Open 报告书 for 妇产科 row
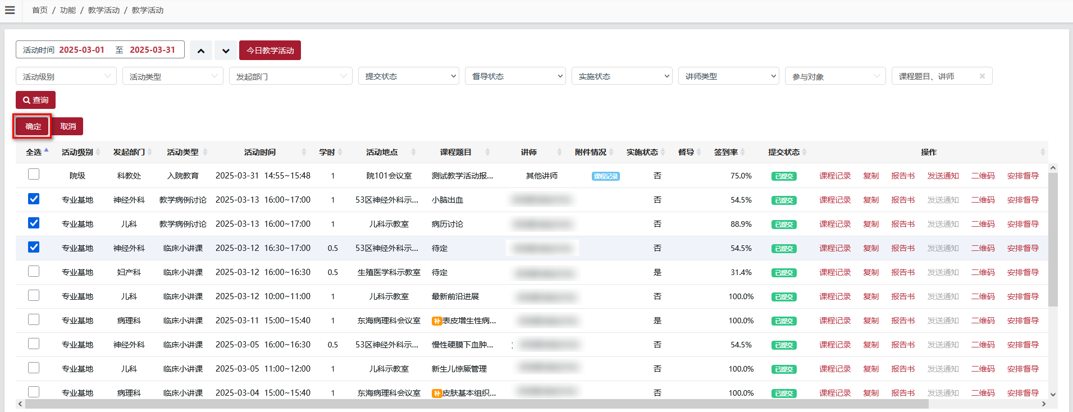 [903, 272]
